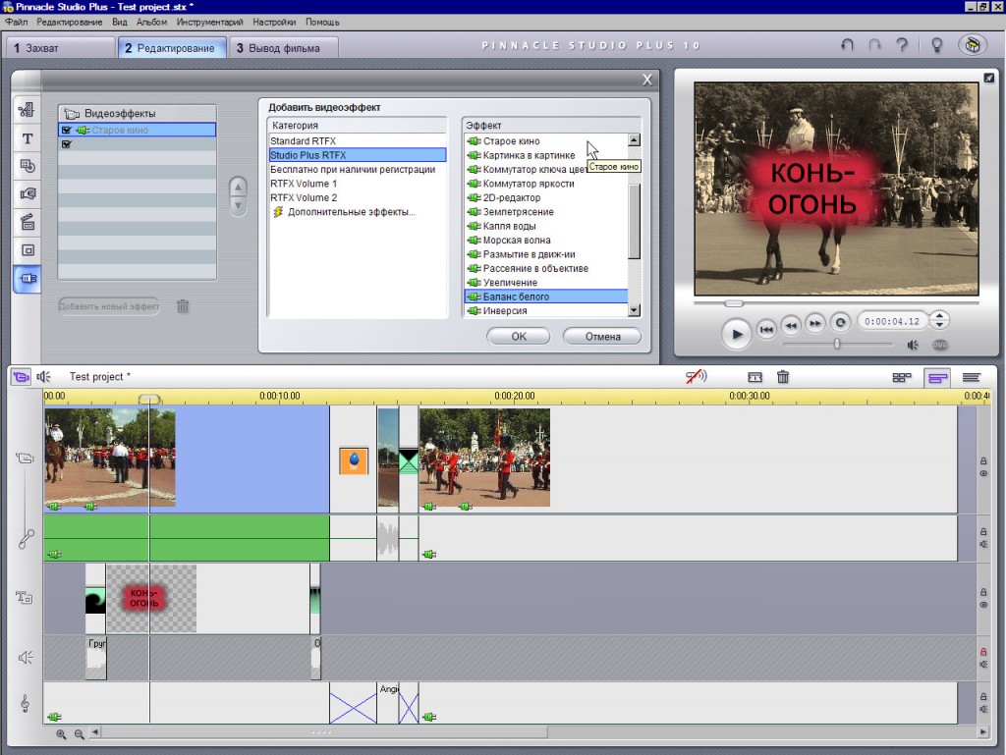1006x755 pixels.
Task: Move effect up in the list
Action: pyautogui.click(x=238, y=188)
